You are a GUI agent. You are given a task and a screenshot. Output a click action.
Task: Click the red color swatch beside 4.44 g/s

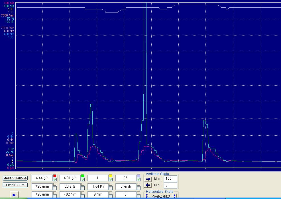[x=55, y=176]
